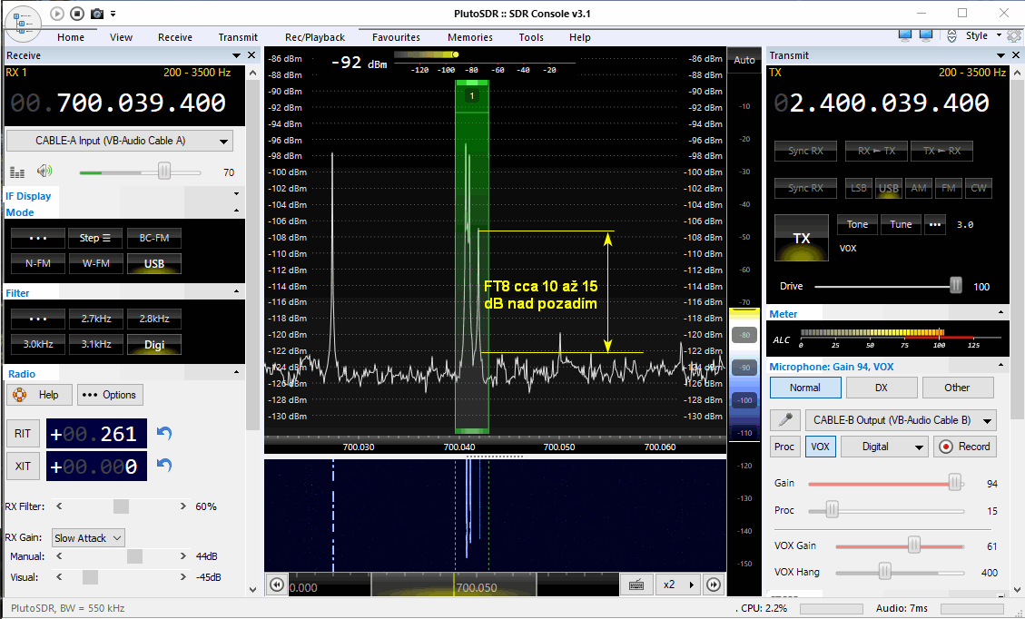Image resolution: width=1025 pixels, height=619 pixels.
Task: Enable USB mode in Receive panel
Action: (x=153, y=264)
